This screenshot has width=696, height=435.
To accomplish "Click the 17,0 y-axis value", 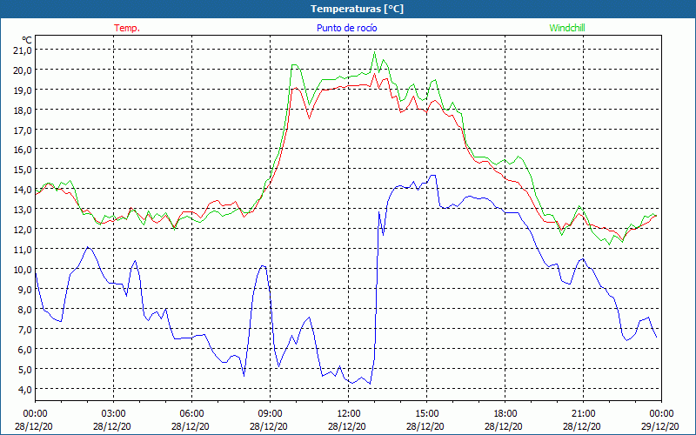I will 23,130.
